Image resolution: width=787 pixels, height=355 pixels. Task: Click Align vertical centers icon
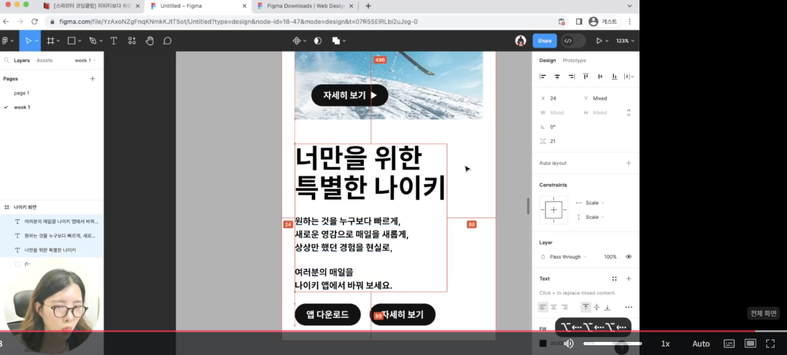click(x=600, y=76)
